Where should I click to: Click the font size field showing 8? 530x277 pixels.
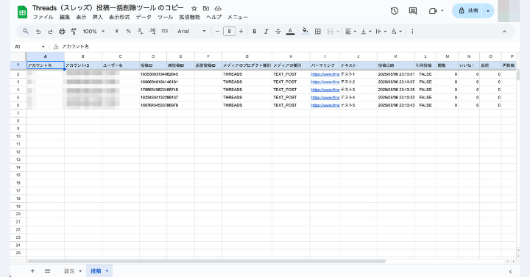click(x=229, y=32)
